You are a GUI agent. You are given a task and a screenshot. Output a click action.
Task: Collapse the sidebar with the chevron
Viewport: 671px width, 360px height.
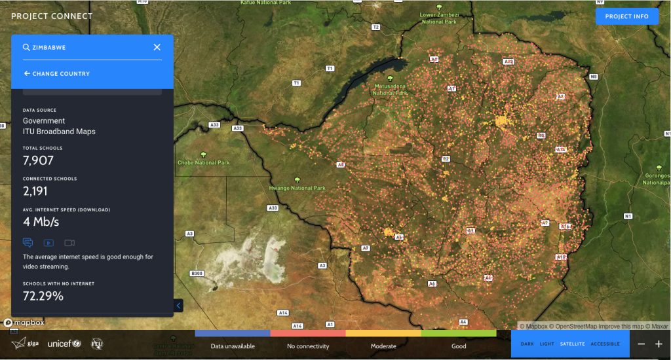pos(178,306)
